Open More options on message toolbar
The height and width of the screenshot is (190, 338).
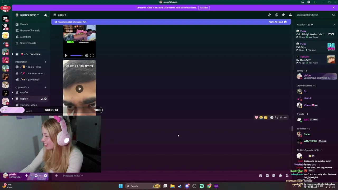286,117
